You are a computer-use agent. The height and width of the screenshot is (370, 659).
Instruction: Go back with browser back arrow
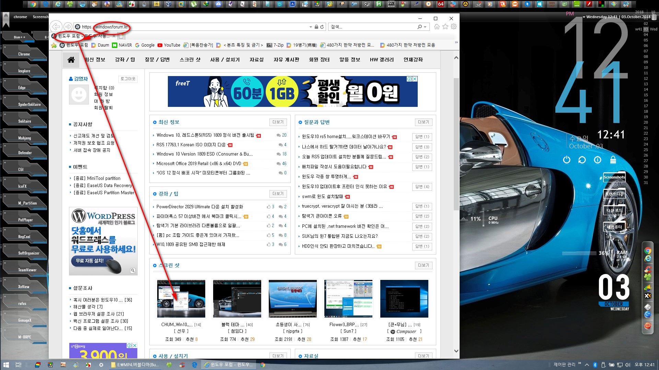point(56,27)
